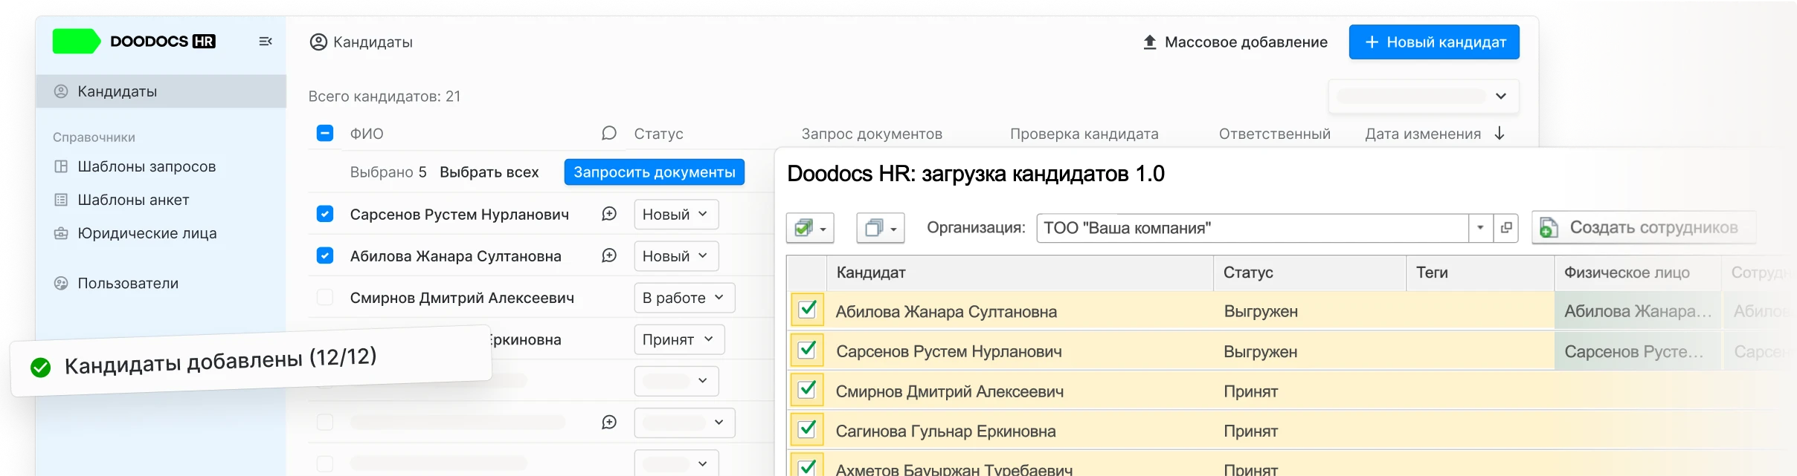Open Кандидаты in the sidebar

(x=161, y=91)
